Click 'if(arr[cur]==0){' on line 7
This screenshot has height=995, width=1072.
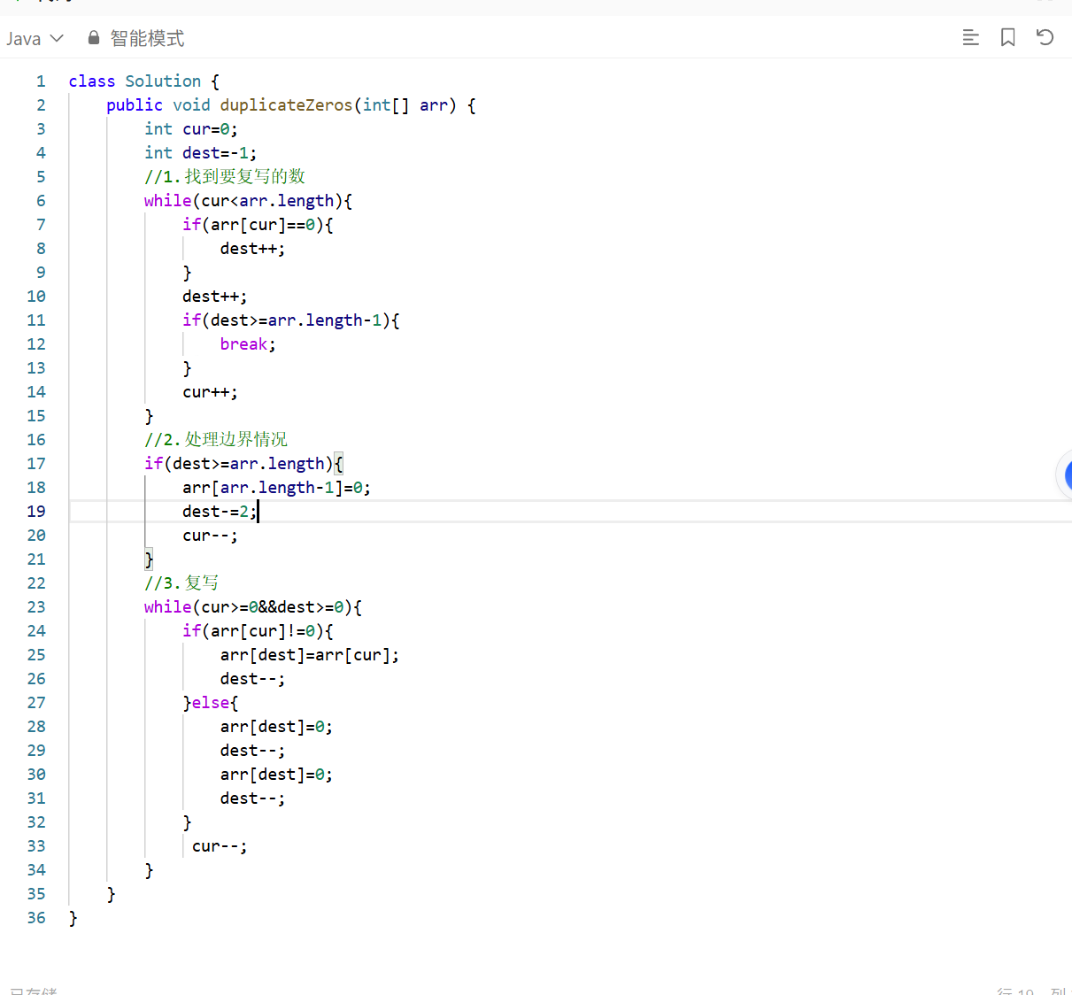258,225
